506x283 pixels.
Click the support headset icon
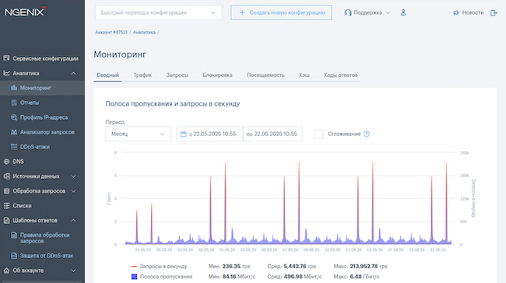tap(347, 12)
